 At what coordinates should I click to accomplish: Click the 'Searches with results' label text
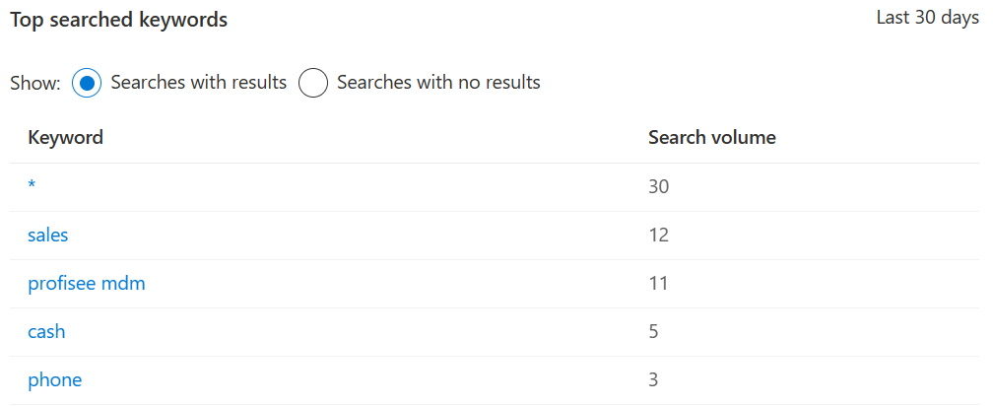coord(198,83)
